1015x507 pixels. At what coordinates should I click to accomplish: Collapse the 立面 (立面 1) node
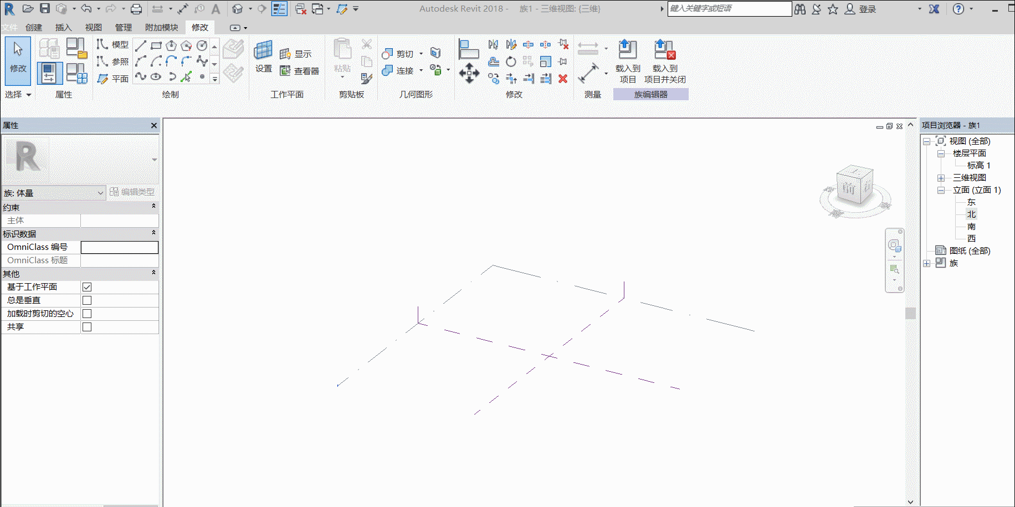pyautogui.click(x=941, y=190)
